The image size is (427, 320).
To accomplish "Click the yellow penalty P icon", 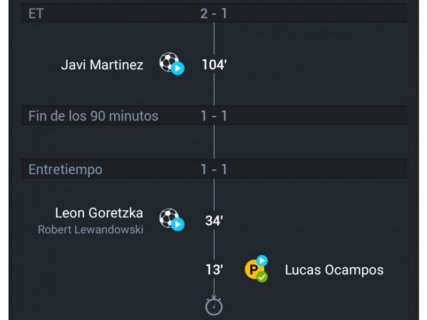I will [x=254, y=269].
